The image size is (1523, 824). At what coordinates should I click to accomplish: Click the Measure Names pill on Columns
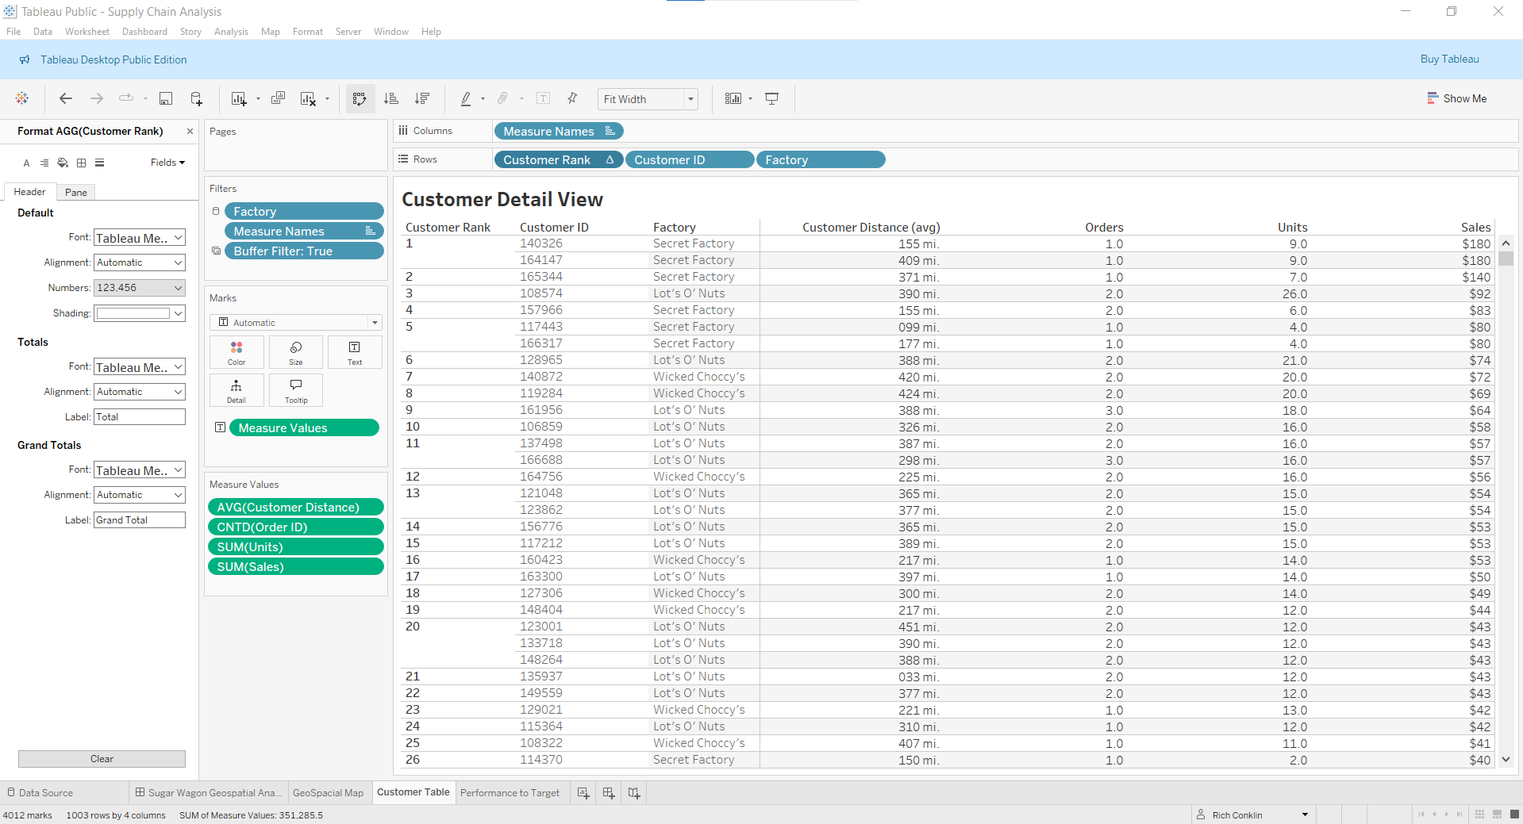tap(558, 131)
